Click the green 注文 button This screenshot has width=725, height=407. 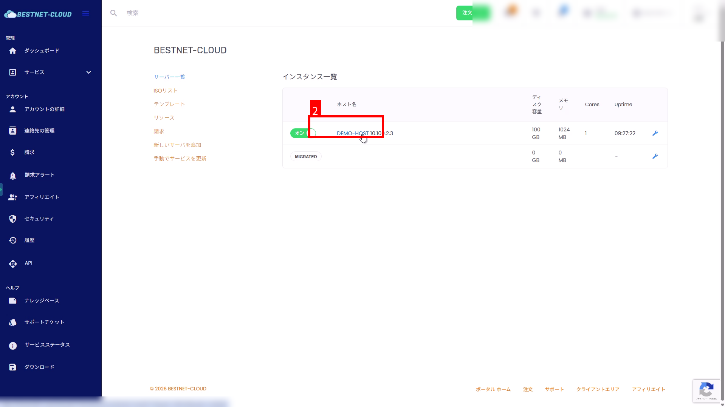467,13
